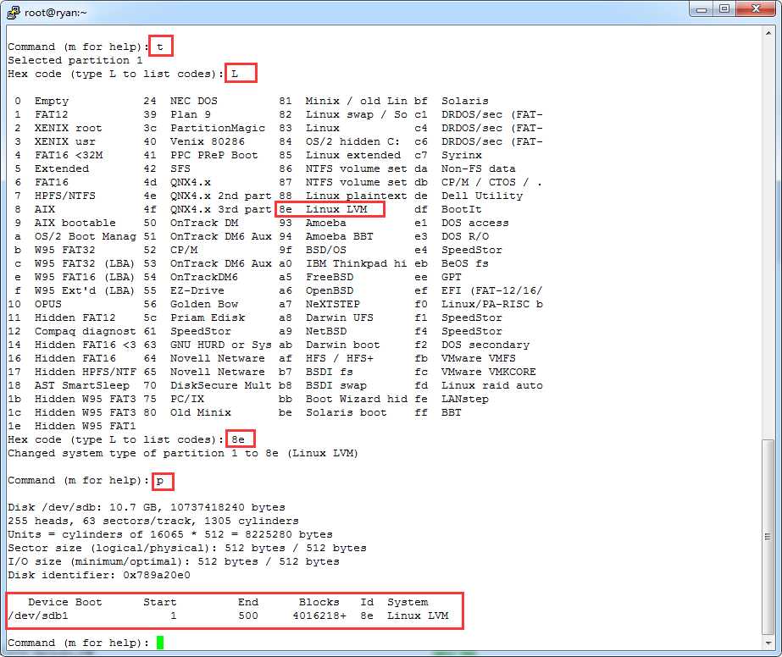Close the root@ryan terminal window
The width and height of the screenshot is (782, 657).
756,9
